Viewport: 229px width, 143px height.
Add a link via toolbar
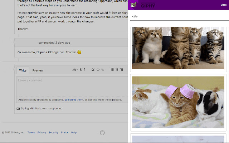(x=102, y=70)
